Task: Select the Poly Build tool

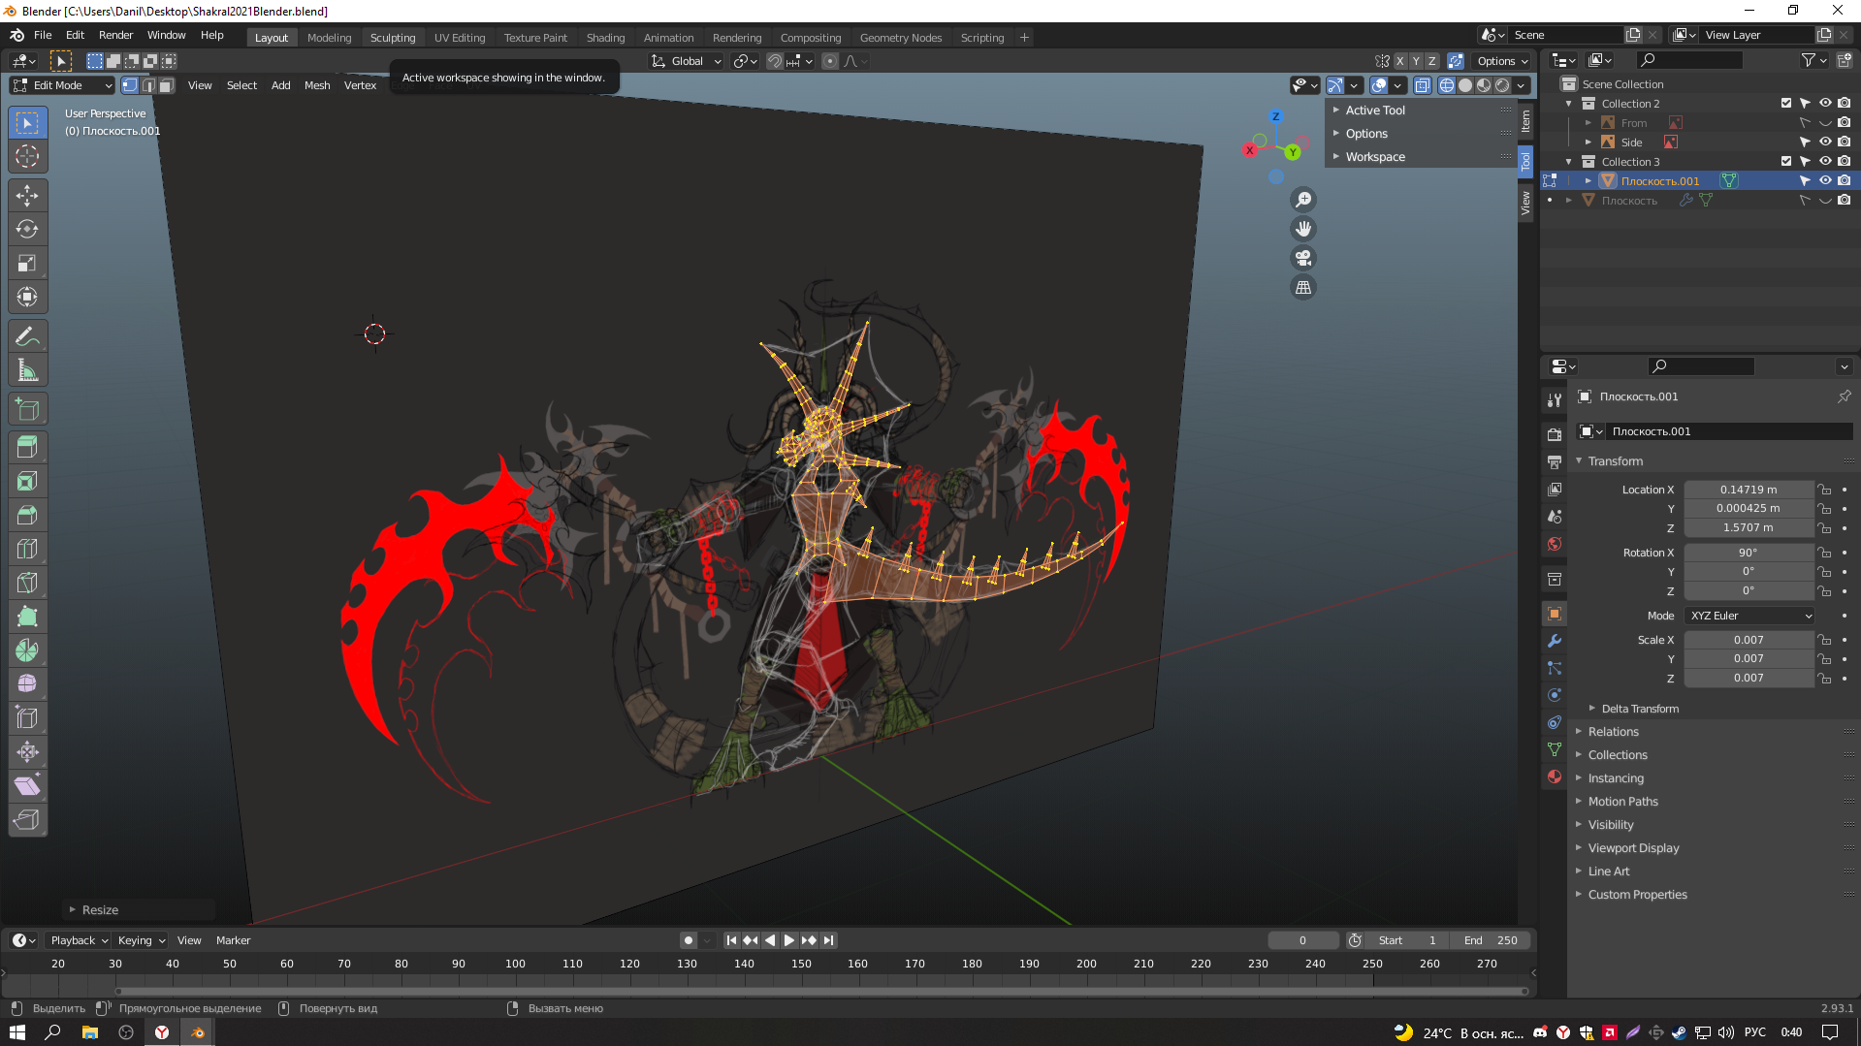Action: (x=27, y=617)
